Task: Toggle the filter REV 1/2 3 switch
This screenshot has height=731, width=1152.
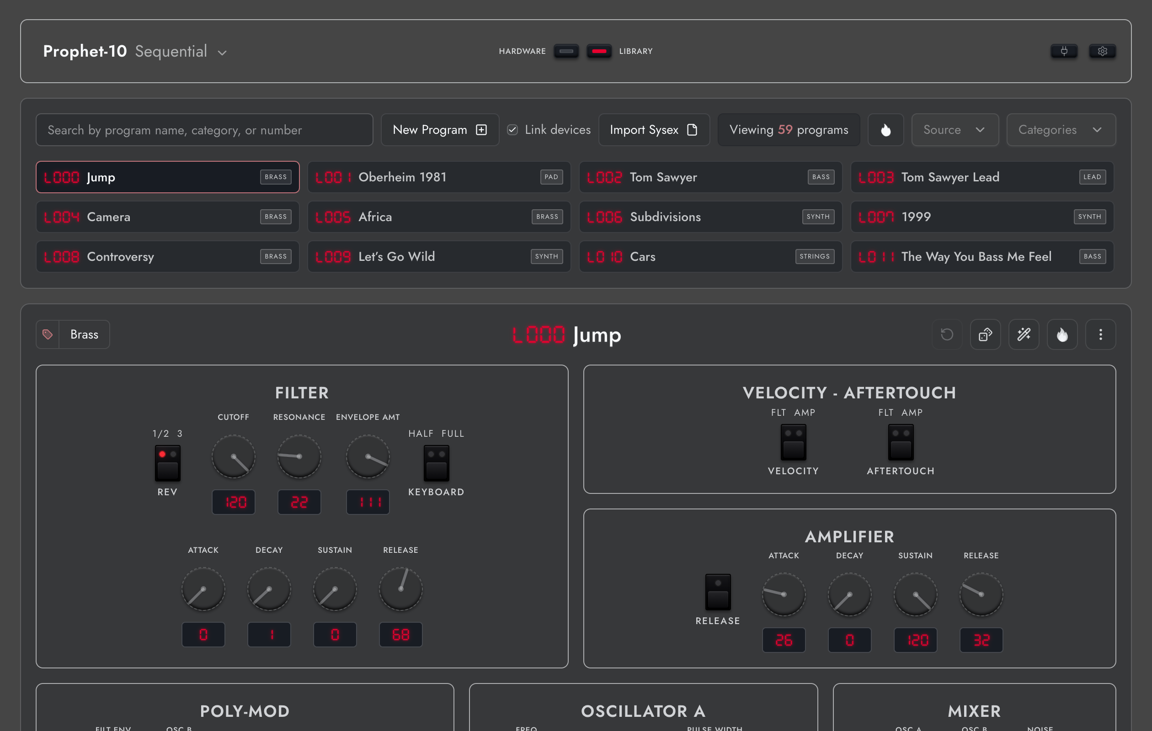Action: pyautogui.click(x=167, y=463)
